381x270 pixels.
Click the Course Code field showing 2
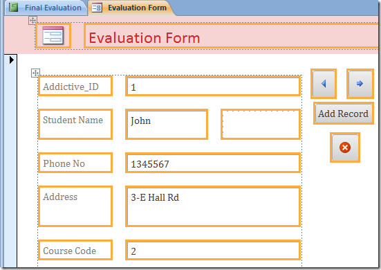point(213,250)
